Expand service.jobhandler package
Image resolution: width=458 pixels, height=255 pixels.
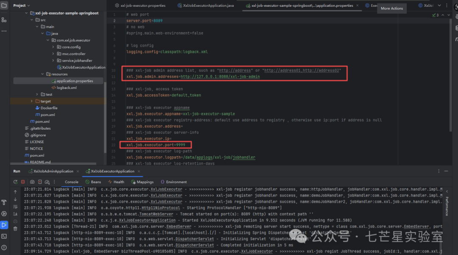tap(53, 61)
